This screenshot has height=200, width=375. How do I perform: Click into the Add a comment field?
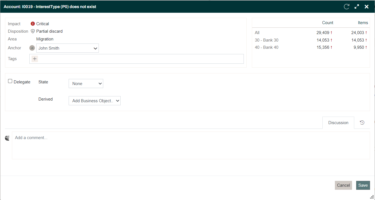[x=191, y=145]
